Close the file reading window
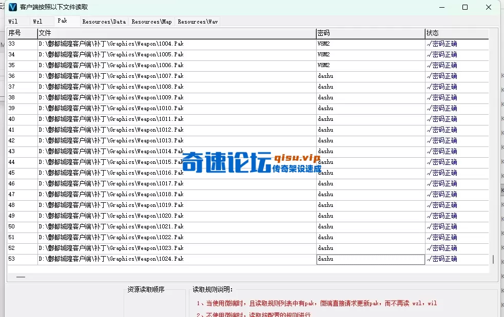The width and height of the screenshot is (504, 317). tap(489, 7)
